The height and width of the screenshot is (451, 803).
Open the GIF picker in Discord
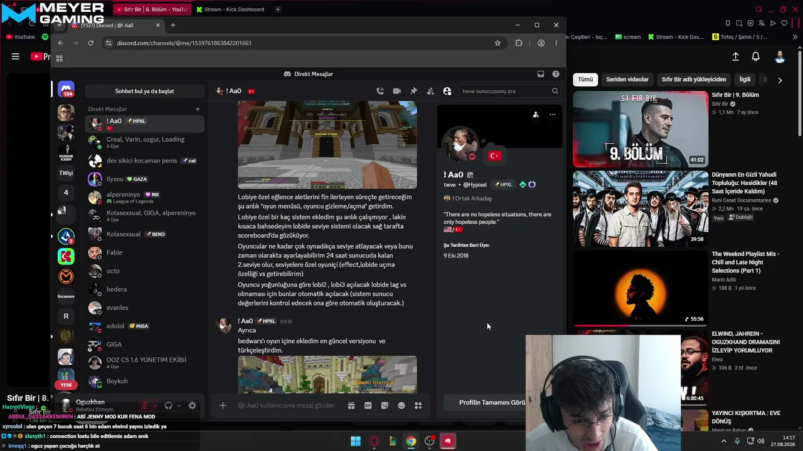[368, 405]
